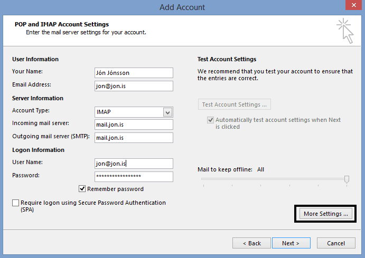The image size is (365, 258).
Task: Select the Email Address text box
Action: click(x=133, y=86)
